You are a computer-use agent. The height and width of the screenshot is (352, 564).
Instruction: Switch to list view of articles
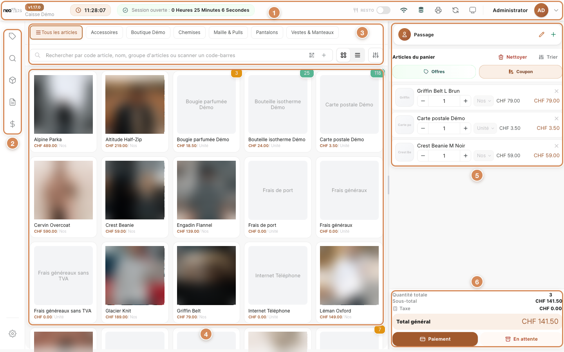pyautogui.click(x=358, y=56)
